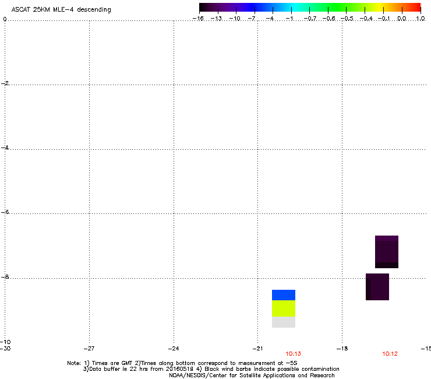Click the -16 colorbar scale label

(x=198, y=19)
